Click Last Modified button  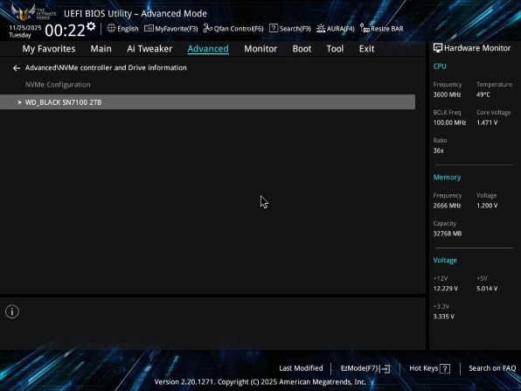301,368
